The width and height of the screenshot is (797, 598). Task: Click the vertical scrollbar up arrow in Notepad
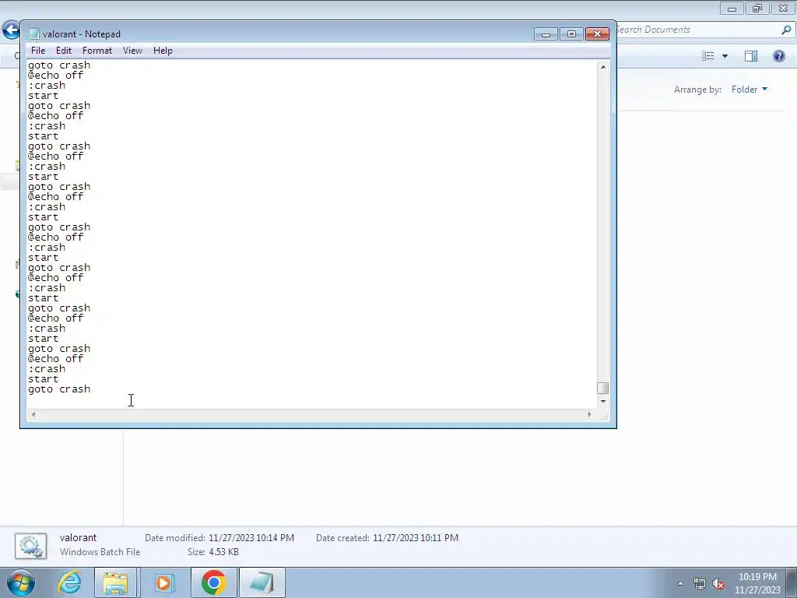603,67
